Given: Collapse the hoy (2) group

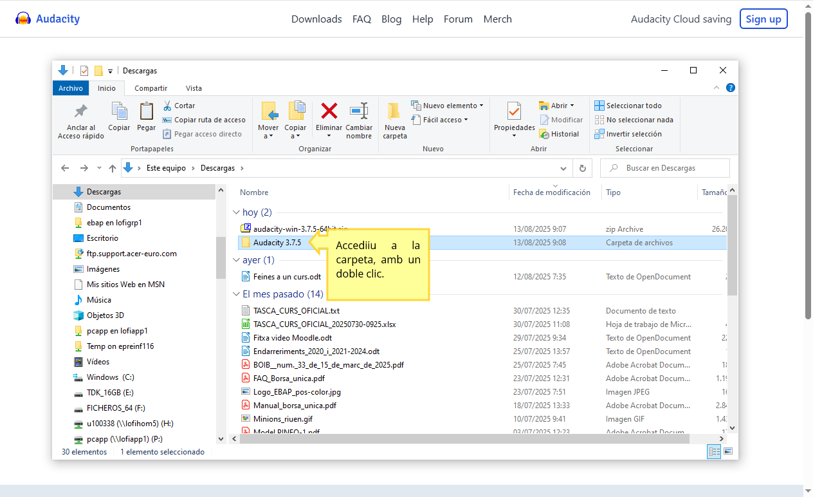Looking at the screenshot, I should pyautogui.click(x=235, y=212).
